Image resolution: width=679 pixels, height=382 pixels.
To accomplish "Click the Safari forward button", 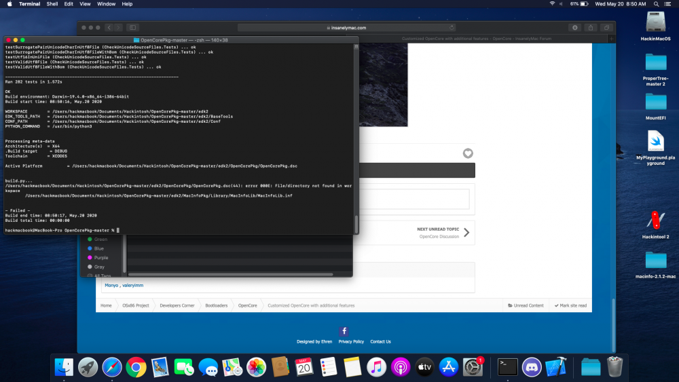I will tap(118, 27).
